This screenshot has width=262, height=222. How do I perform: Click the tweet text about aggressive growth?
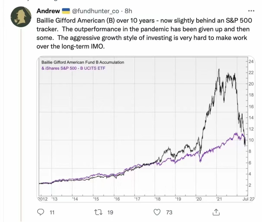point(142,38)
